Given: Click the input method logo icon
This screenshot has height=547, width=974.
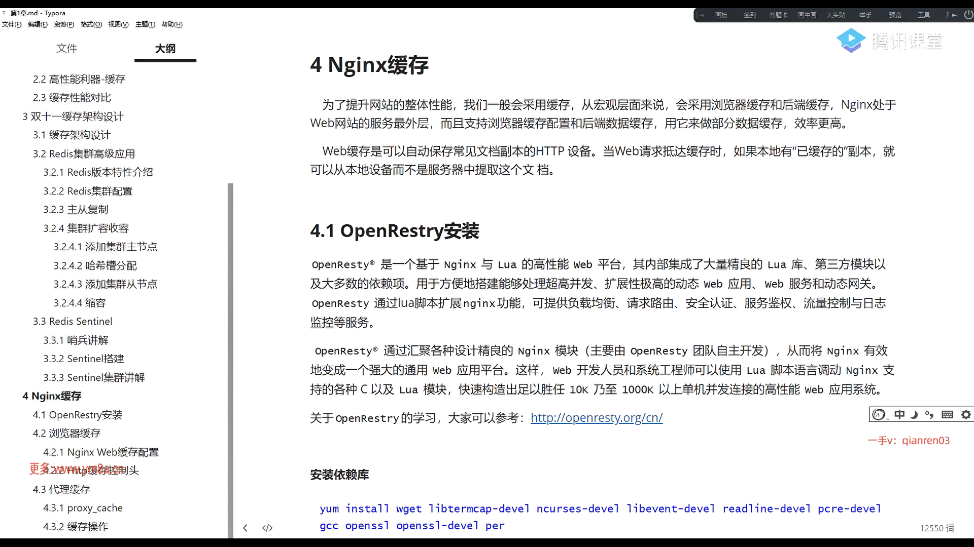Looking at the screenshot, I should (x=879, y=415).
